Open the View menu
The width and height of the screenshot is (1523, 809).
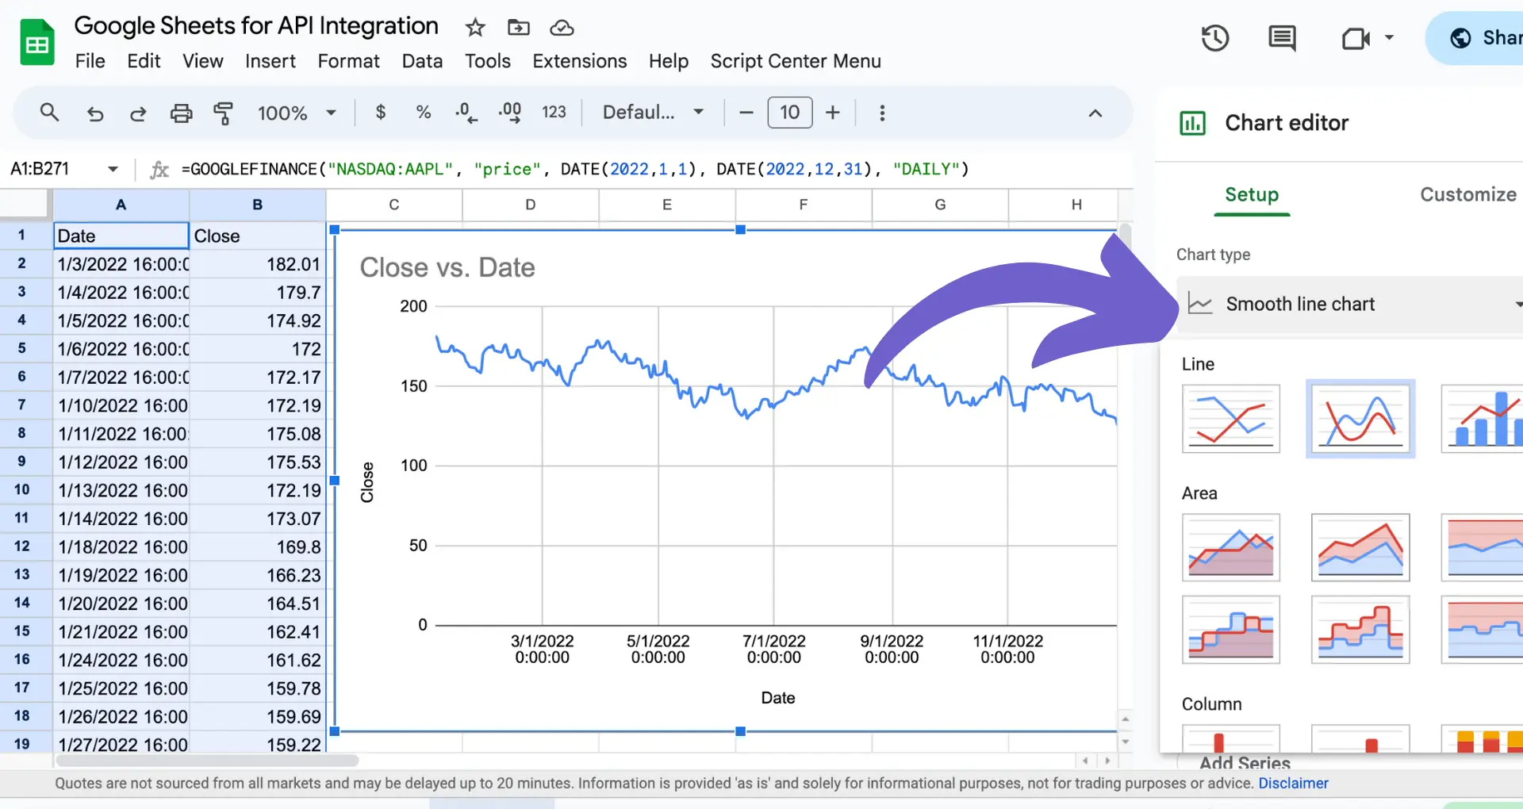(x=202, y=61)
